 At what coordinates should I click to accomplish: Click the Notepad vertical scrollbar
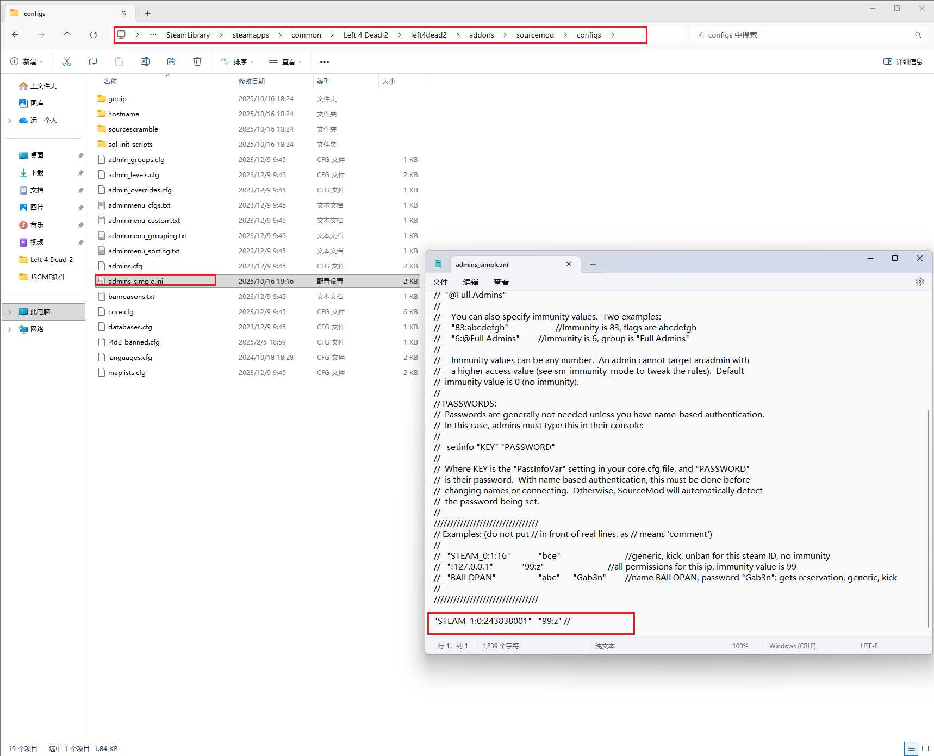coord(928,516)
